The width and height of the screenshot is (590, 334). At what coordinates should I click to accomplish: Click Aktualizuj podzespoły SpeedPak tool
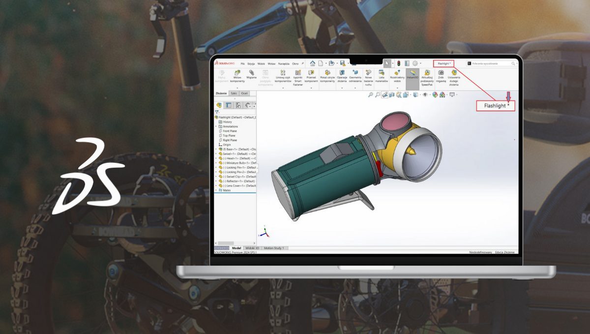point(427,78)
